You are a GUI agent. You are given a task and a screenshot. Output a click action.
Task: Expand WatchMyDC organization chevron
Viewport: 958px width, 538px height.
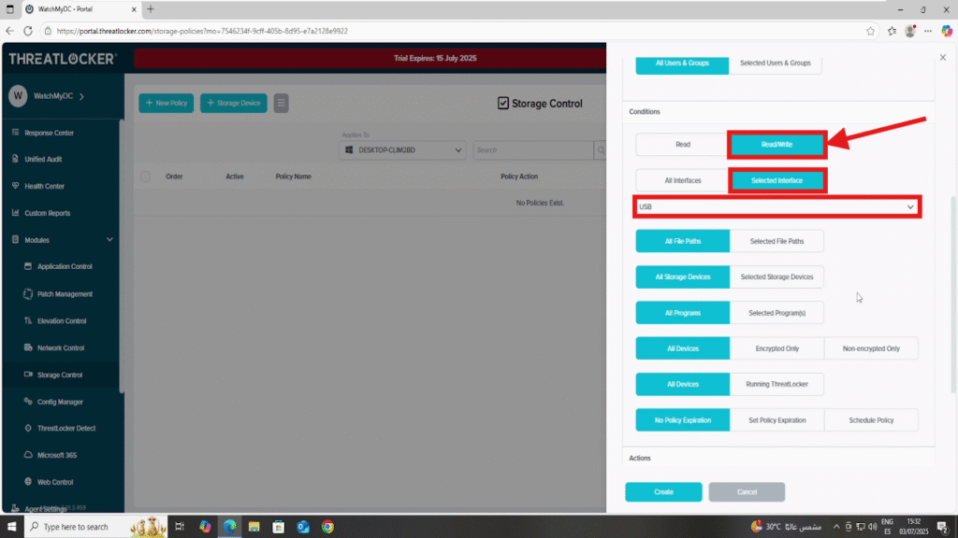tap(82, 96)
